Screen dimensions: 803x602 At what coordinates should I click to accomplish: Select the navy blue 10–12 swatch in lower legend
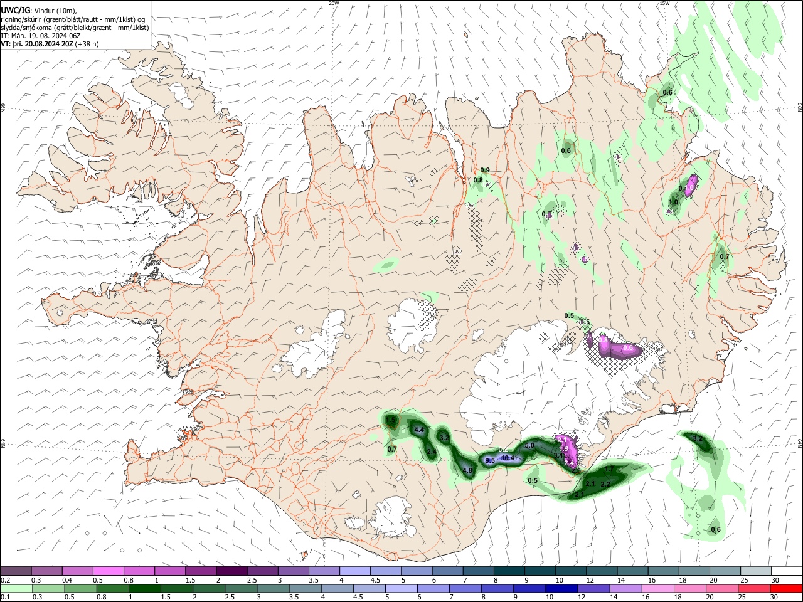click(561, 589)
